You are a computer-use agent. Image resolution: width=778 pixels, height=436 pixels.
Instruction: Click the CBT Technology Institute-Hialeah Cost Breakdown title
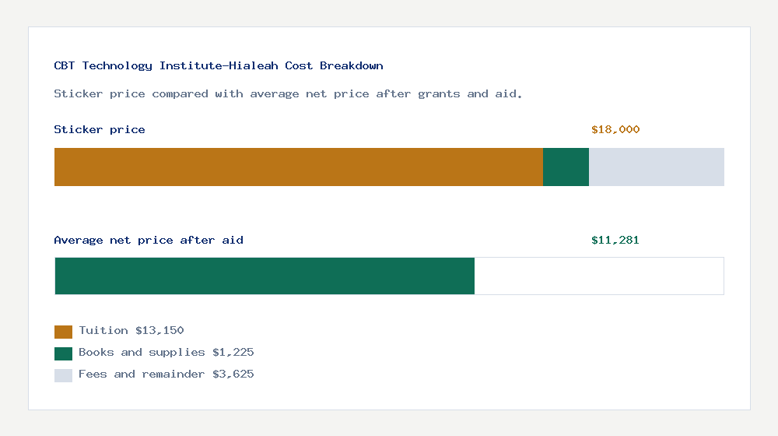pos(219,66)
